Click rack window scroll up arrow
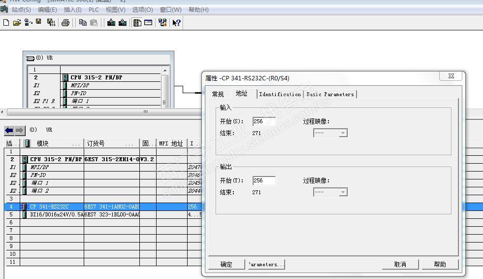 pos(165,70)
